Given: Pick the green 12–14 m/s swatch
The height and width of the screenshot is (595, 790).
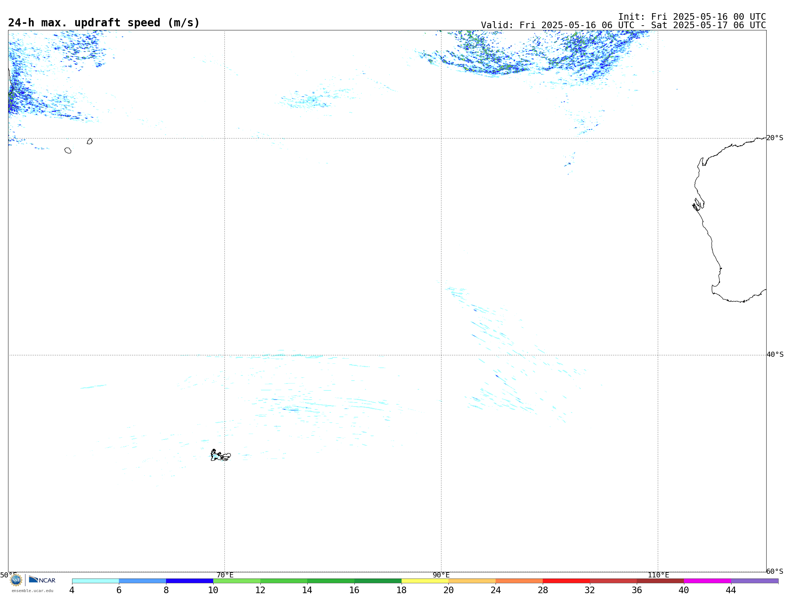Looking at the screenshot, I should point(284,581).
